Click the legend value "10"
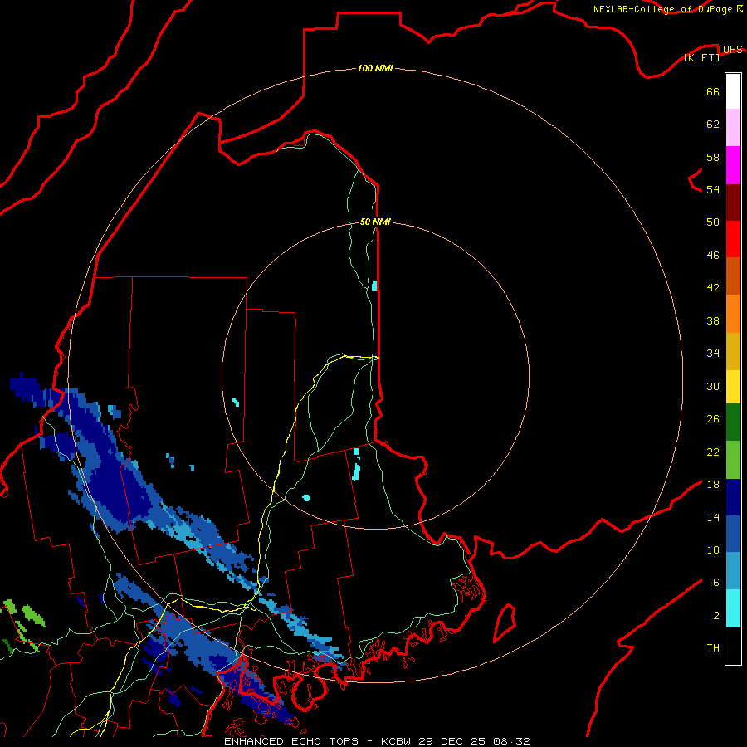 coord(713,549)
